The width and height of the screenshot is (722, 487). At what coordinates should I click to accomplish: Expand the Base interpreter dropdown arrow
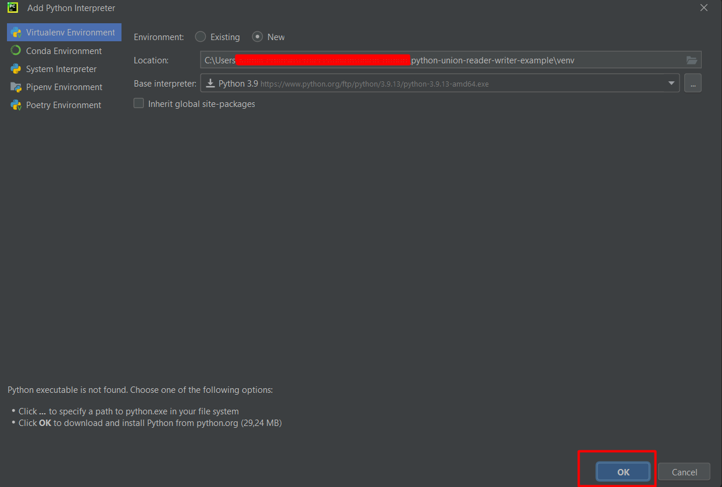click(x=672, y=83)
